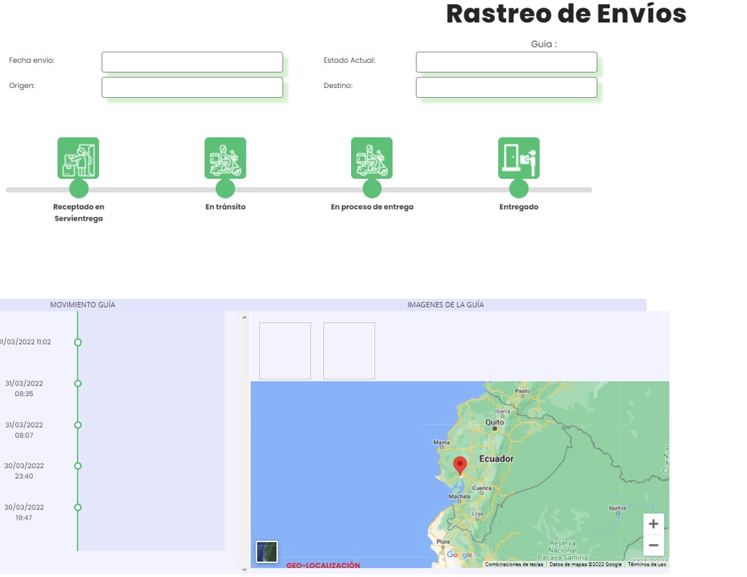The image size is (747, 577).
Task: Select the En proceso de entrega progress dot
Action: [372, 189]
